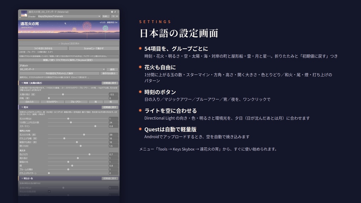Click the Sceneビューで動かす button
The width and height of the screenshot is (361, 203).
point(94,48)
